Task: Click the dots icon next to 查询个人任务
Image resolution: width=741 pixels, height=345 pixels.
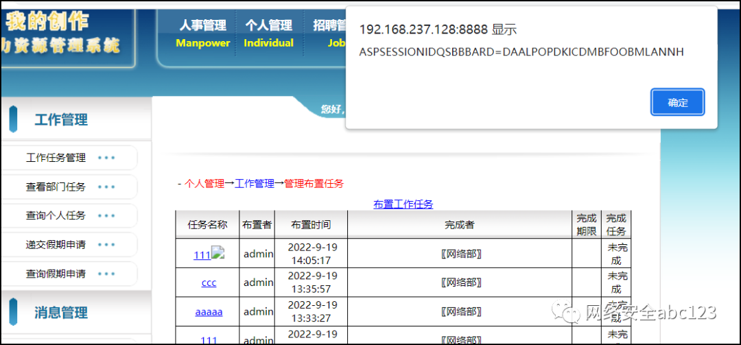Action: (106, 216)
